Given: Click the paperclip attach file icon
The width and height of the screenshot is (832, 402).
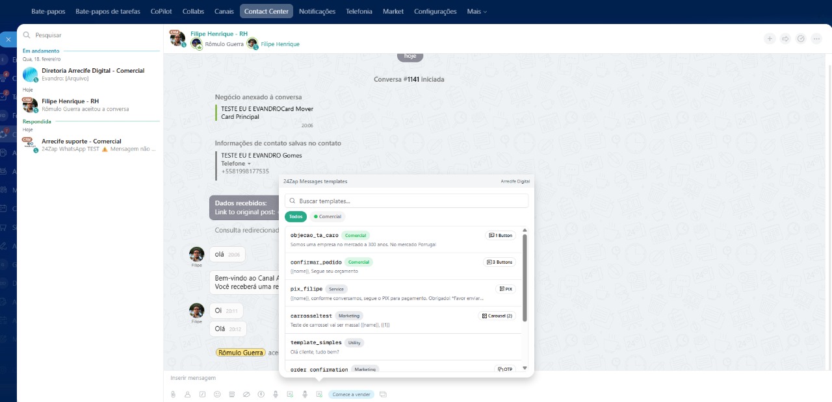Looking at the screenshot, I should 173,394.
